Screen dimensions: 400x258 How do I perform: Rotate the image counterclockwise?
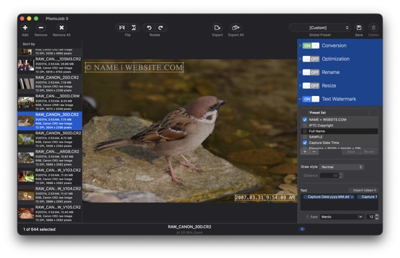pyautogui.click(x=149, y=28)
